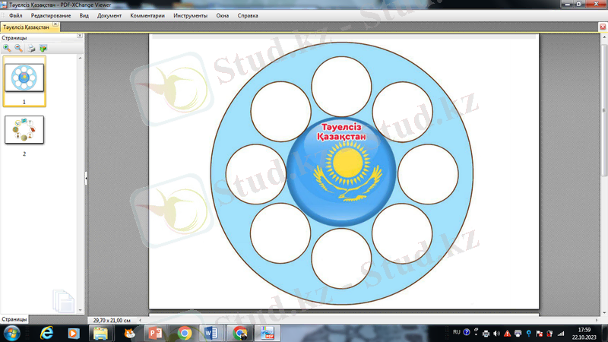Click the RU language indicator in the taskbar
This screenshot has height=342, width=608.
456,332
